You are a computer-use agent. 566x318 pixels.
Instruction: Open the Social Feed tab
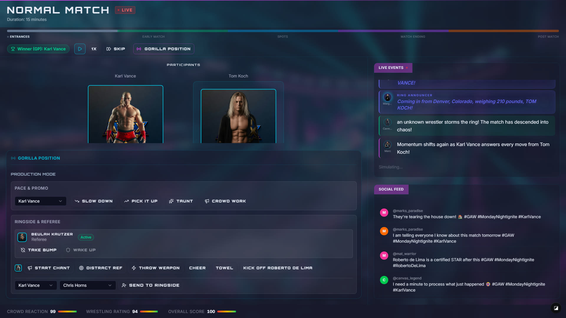pyautogui.click(x=391, y=189)
